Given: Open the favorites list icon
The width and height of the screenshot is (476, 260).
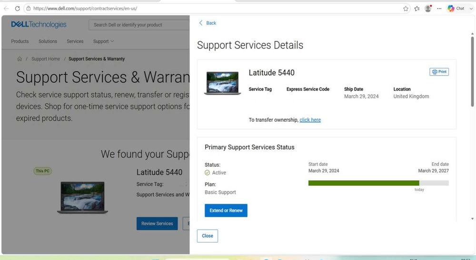Looking at the screenshot, I should tap(417, 9).
